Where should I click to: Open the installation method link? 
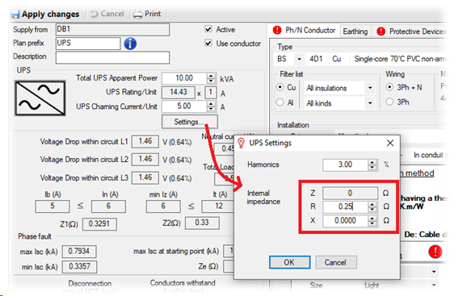click(x=418, y=173)
